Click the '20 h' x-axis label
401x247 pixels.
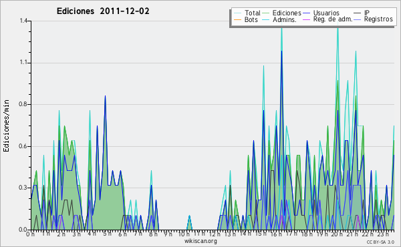tap(338, 234)
